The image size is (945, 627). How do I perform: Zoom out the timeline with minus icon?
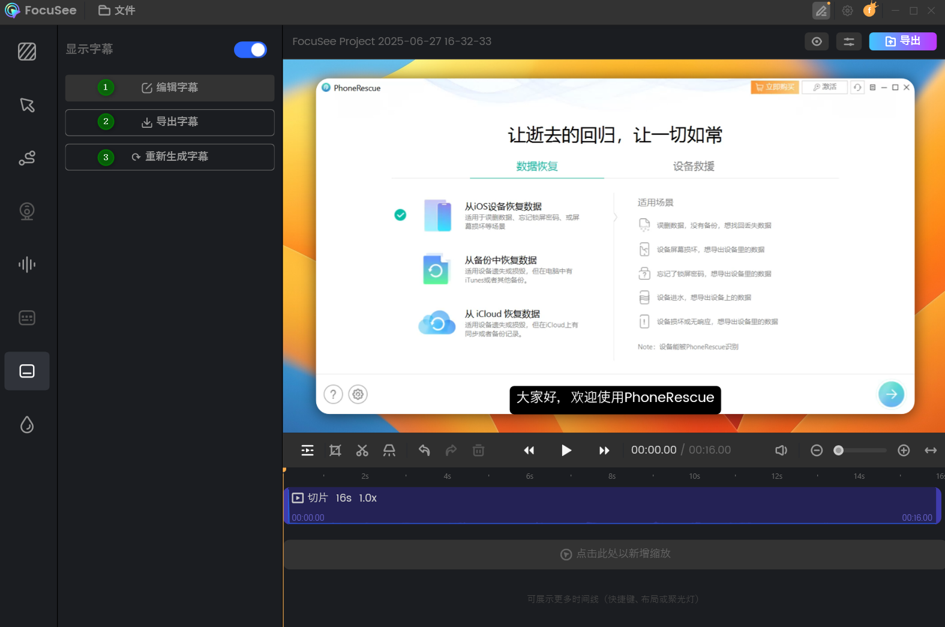(817, 451)
